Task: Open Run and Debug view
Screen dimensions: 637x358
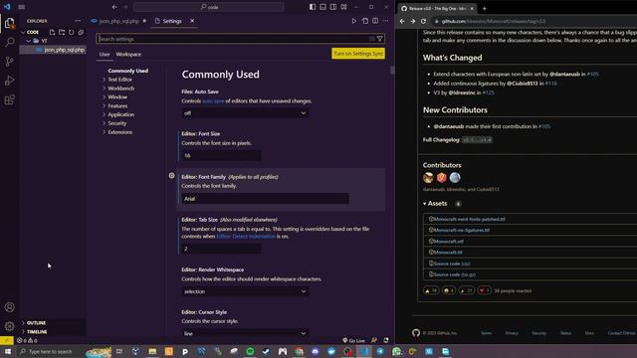Action: tap(9, 81)
